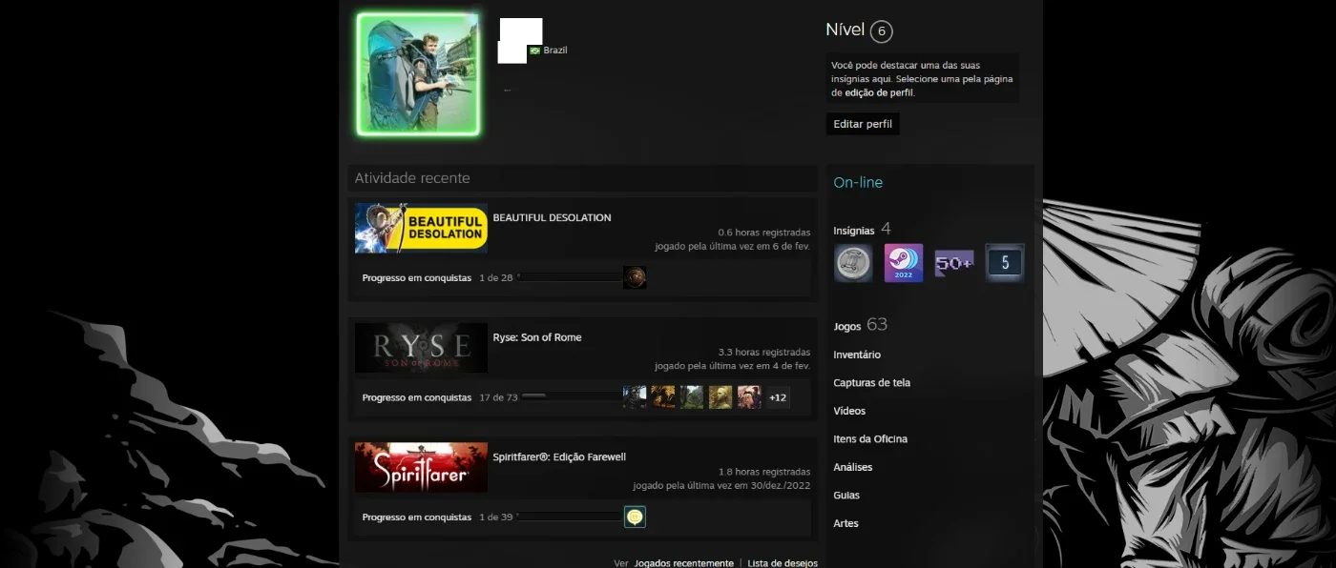
Task: Open the BEAUTIFUL DESOLATION title link
Action: [552, 217]
